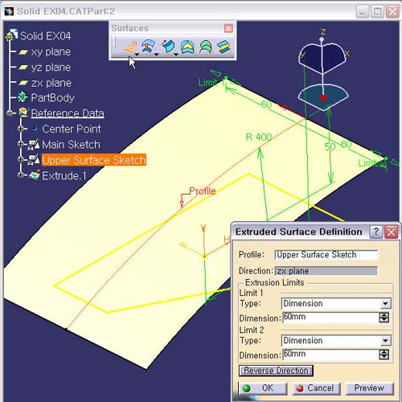
Task: Select the Fill surface tool icon
Action: click(x=187, y=47)
